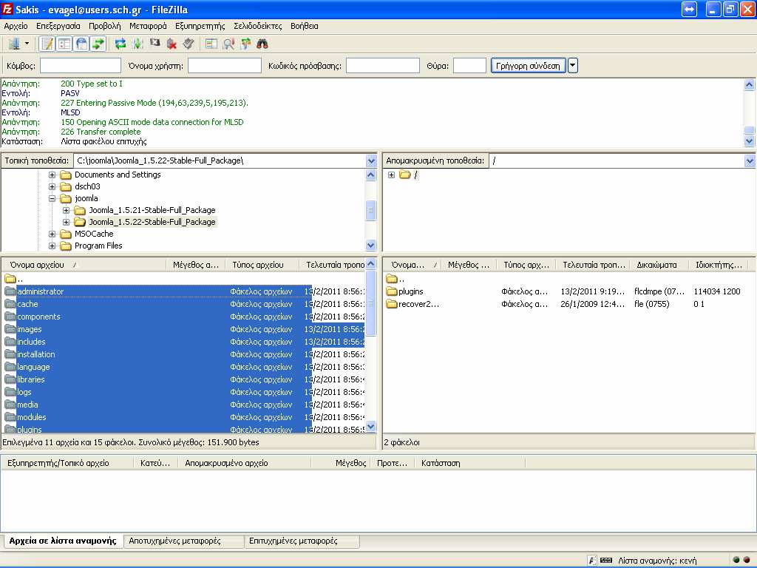Toggle synchronized browsing
This screenshot has width=757, height=568.
pos(245,44)
